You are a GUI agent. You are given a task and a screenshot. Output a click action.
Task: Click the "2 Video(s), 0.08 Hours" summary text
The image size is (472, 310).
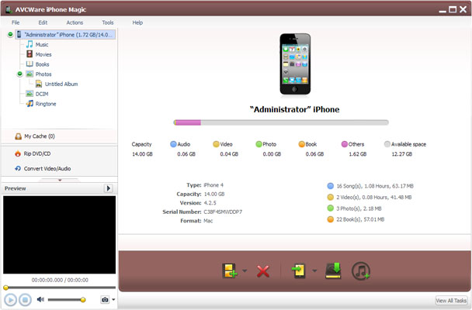coord(374,198)
